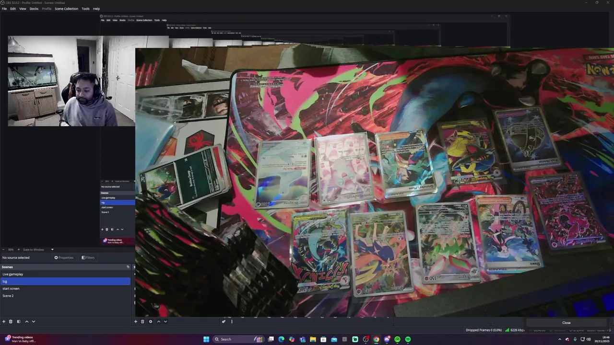Open the Profile menu

point(47,9)
